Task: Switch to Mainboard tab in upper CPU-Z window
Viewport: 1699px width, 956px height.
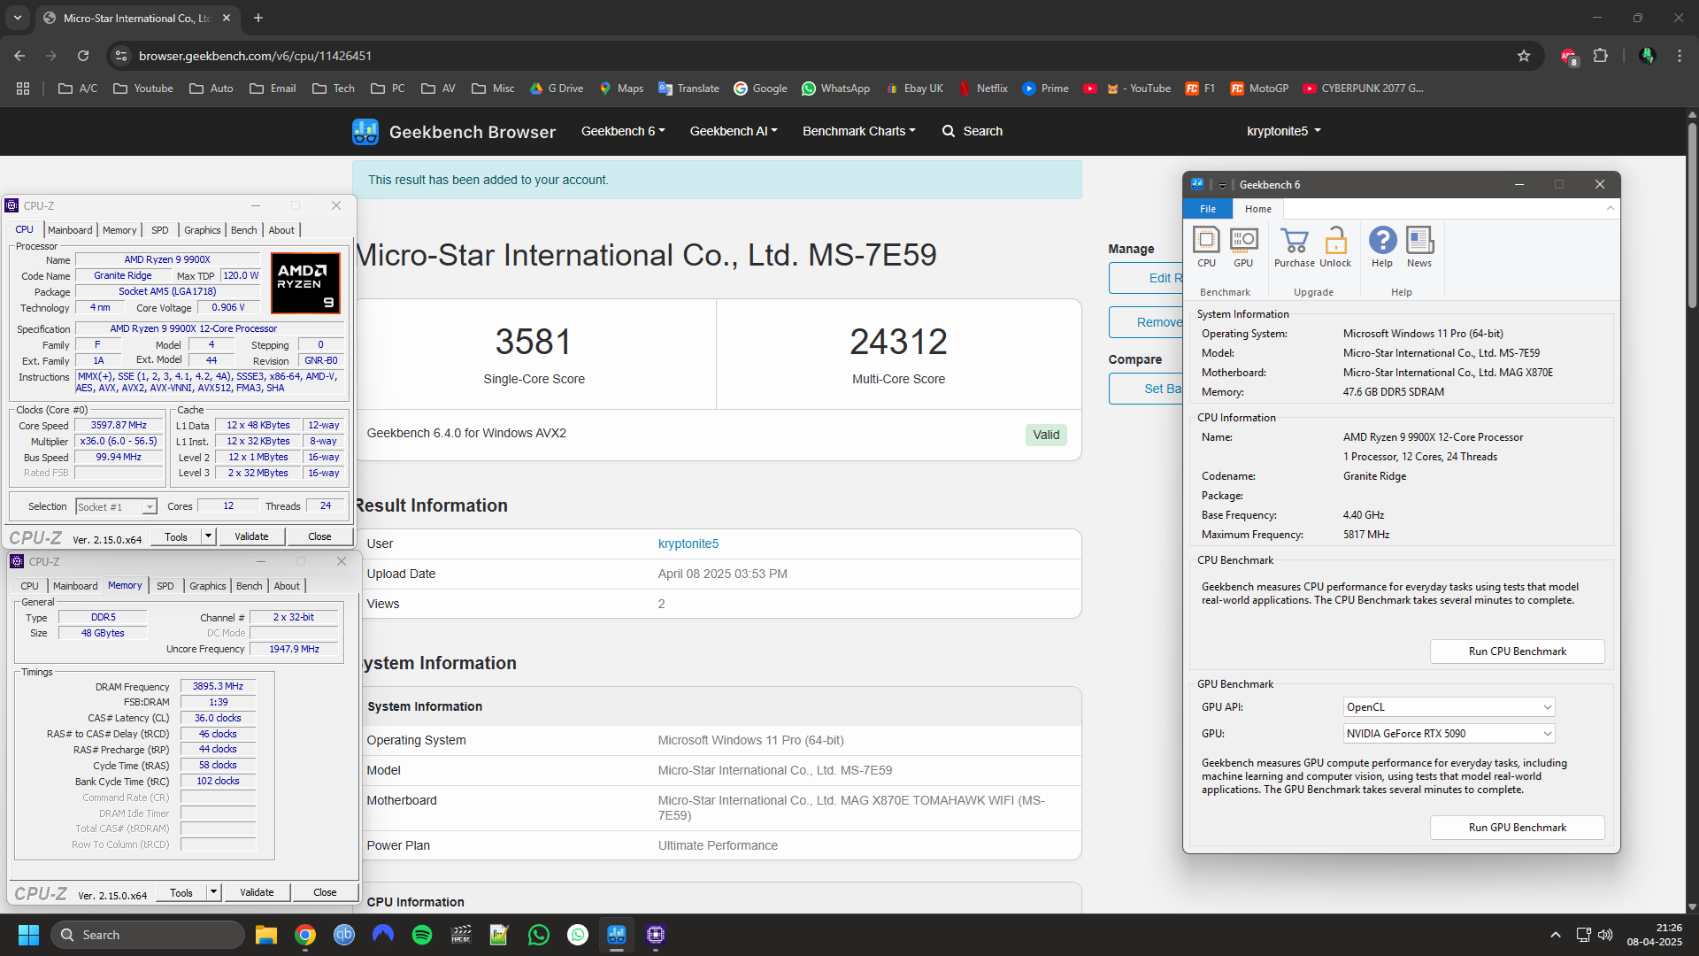Action: (70, 230)
